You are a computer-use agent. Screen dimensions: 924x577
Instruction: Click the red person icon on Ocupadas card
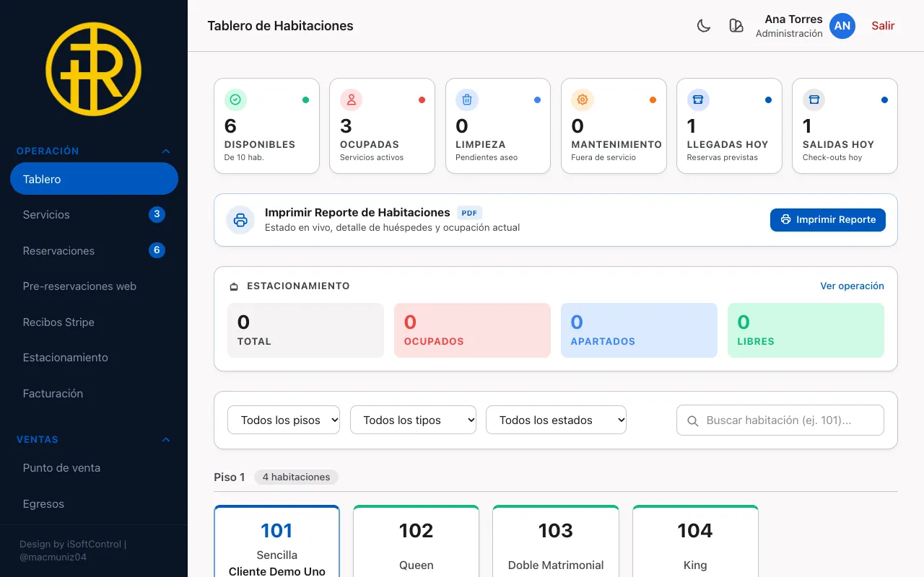pos(352,100)
